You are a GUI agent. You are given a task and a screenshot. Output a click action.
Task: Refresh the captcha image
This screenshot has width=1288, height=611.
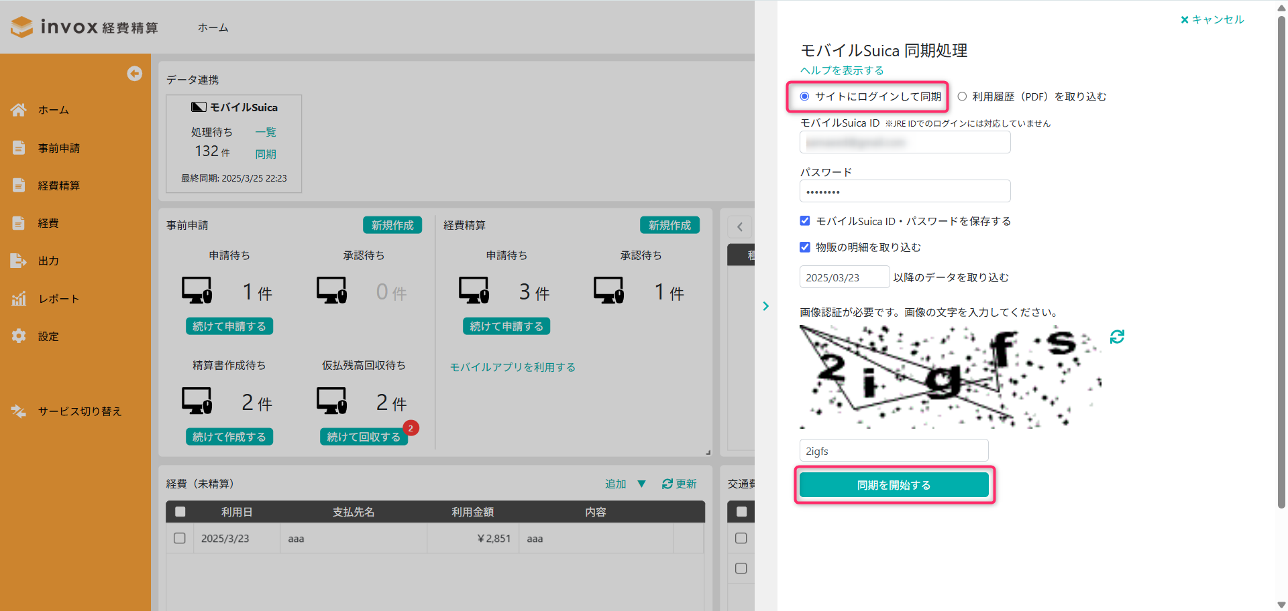[1117, 336]
